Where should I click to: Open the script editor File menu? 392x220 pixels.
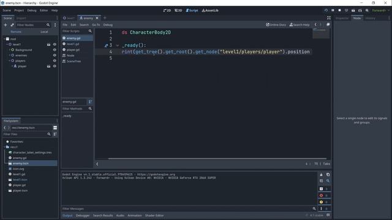pyautogui.click(x=65, y=25)
